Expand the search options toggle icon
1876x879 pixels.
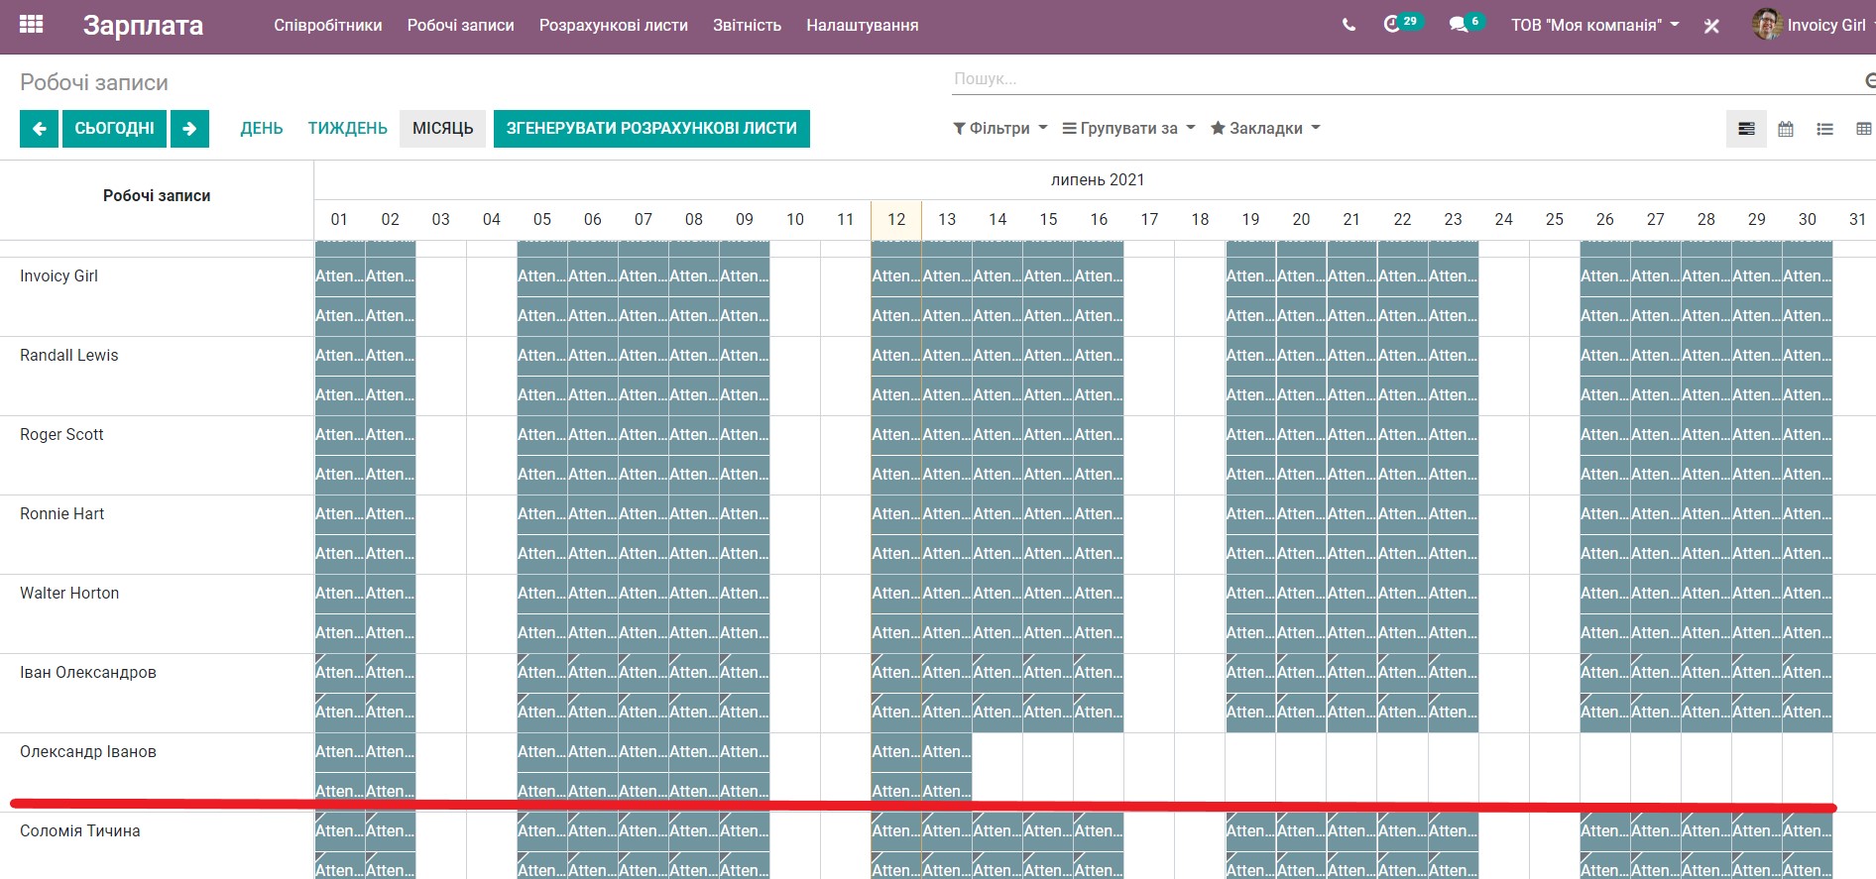[x=1870, y=80]
